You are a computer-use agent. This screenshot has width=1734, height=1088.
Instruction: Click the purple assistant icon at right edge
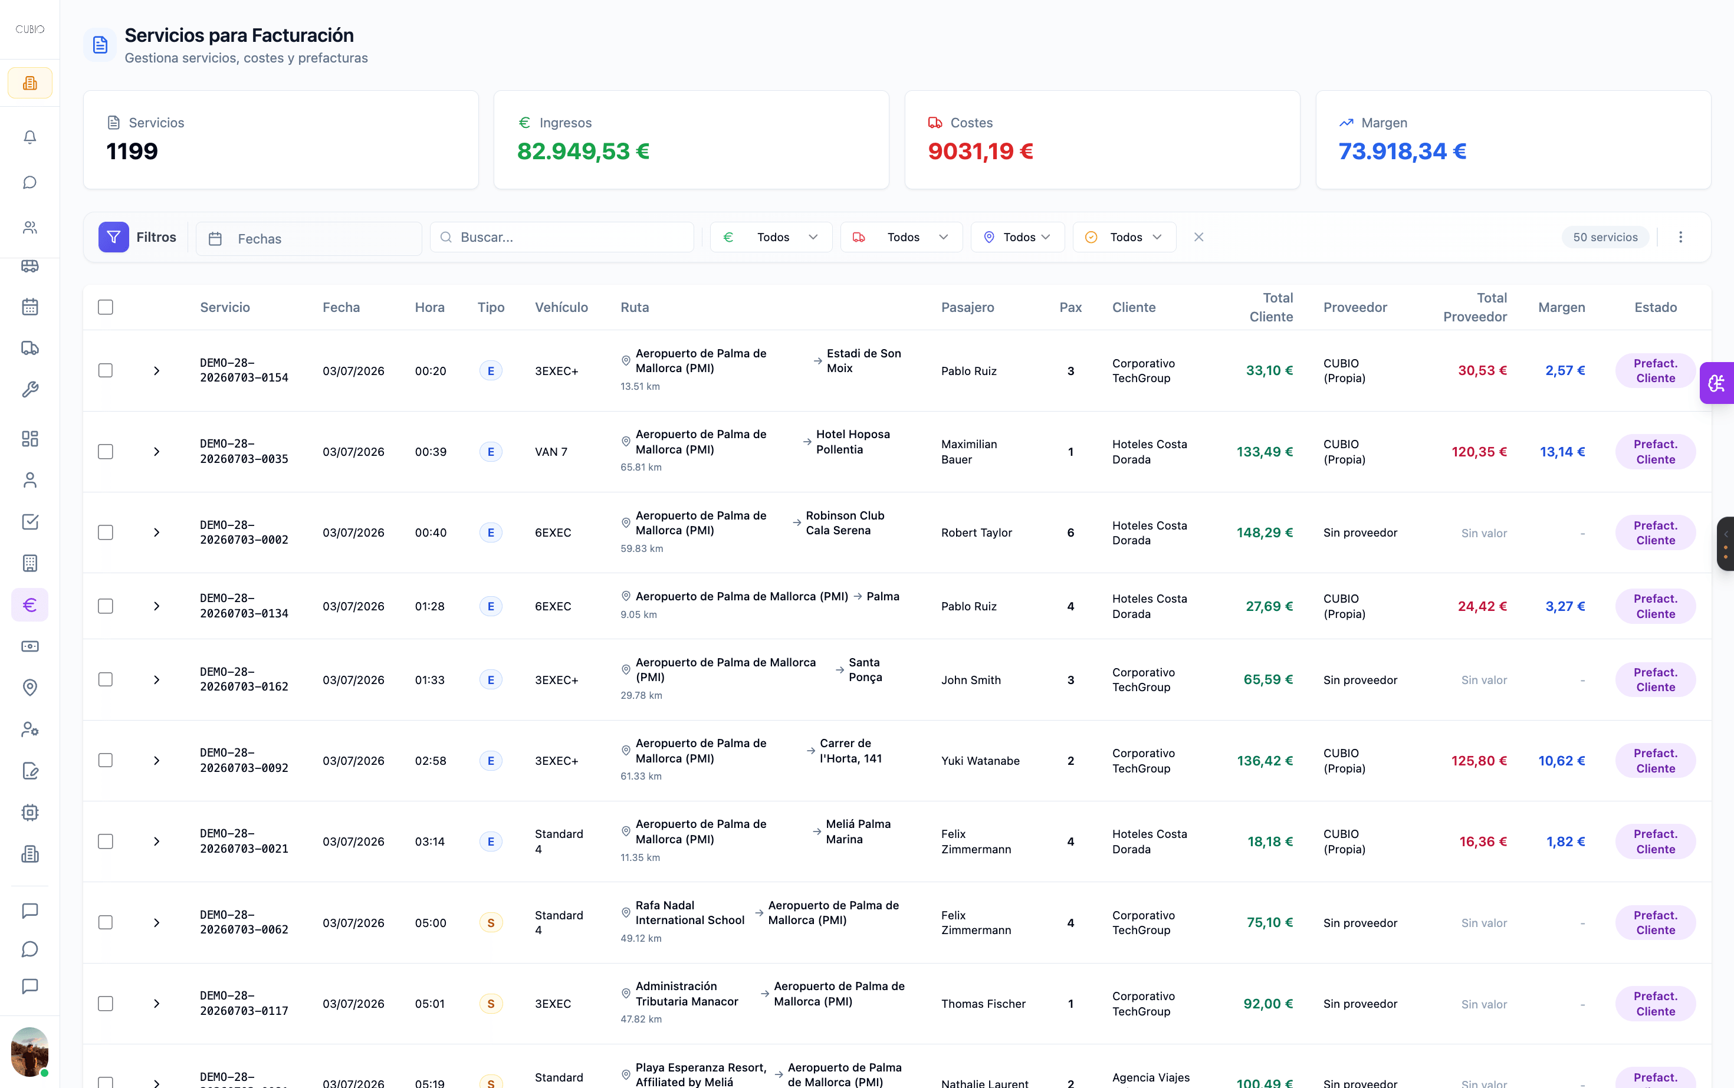pos(1717,383)
